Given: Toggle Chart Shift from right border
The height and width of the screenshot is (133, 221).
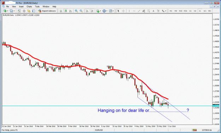Looking at the screenshot, I should pos(92,11).
